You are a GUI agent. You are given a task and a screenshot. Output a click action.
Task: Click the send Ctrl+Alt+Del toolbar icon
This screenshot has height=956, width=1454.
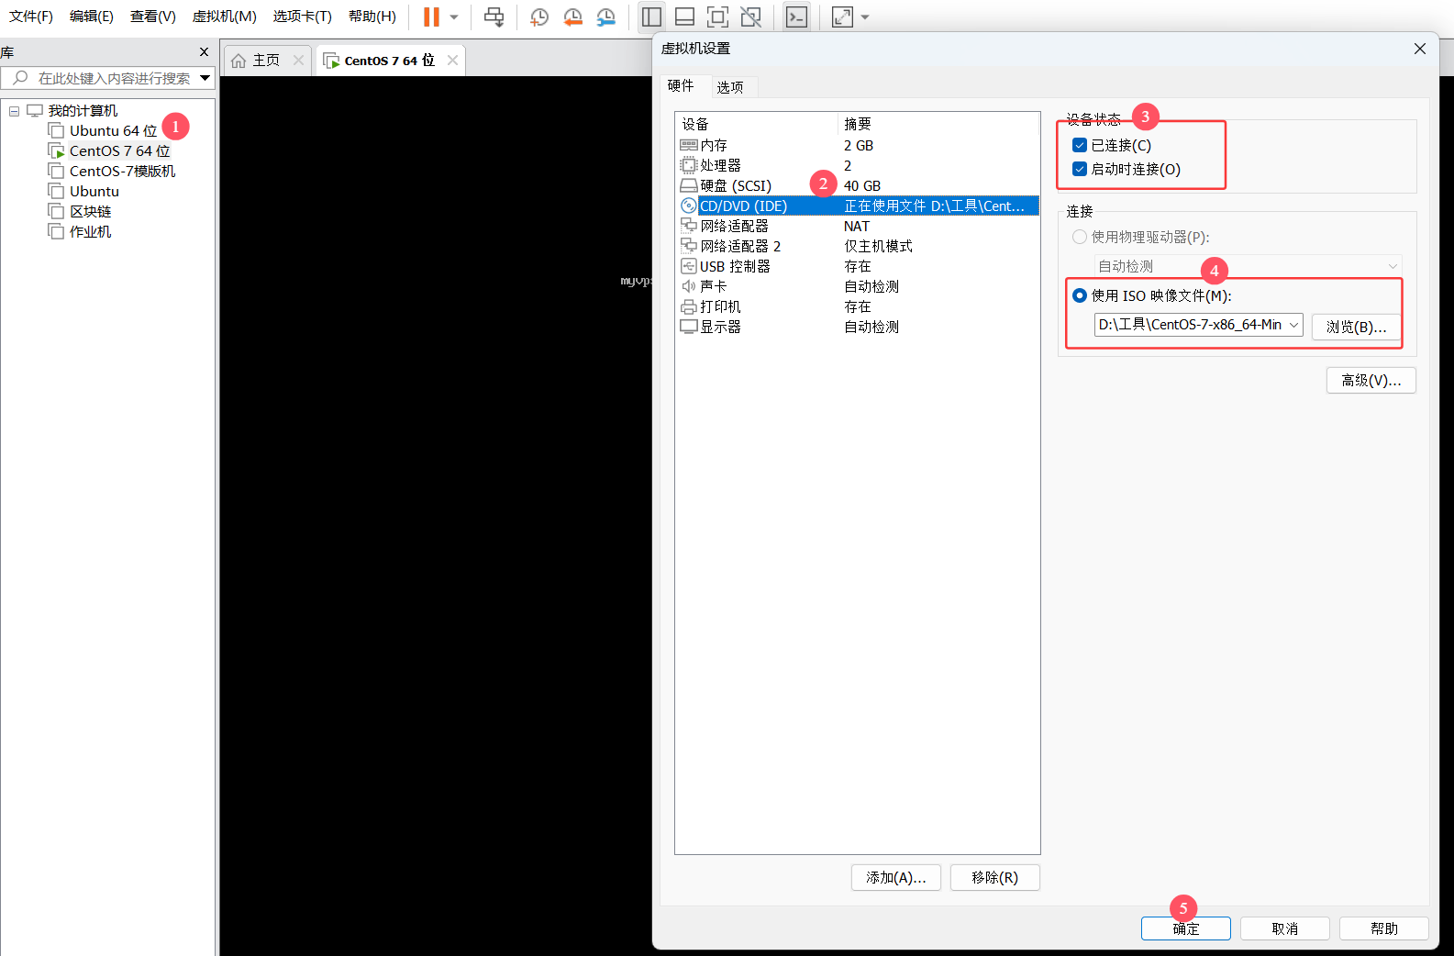[x=494, y=17]
